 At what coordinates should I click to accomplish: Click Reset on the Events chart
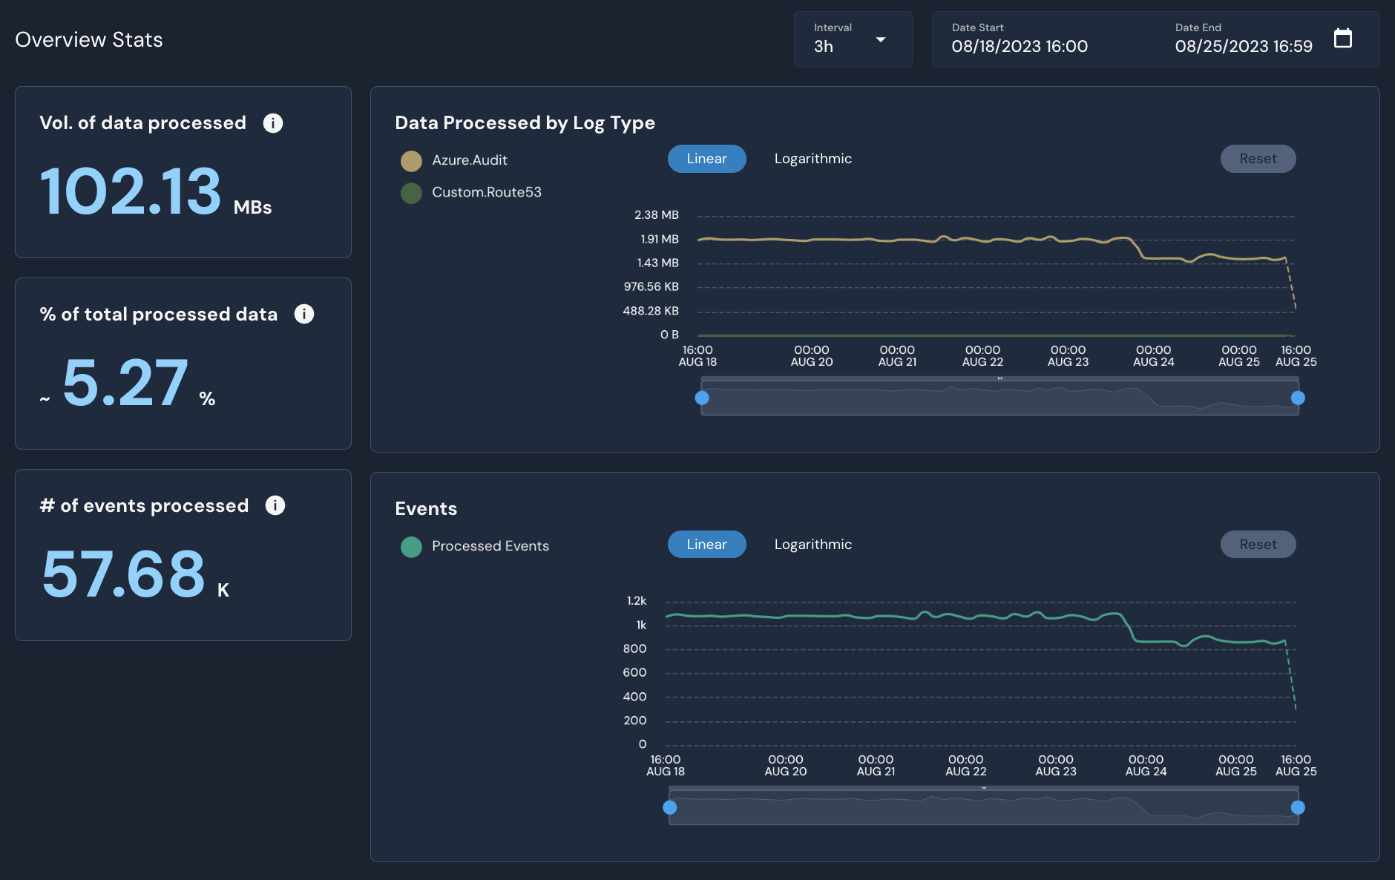[1258, 544]
